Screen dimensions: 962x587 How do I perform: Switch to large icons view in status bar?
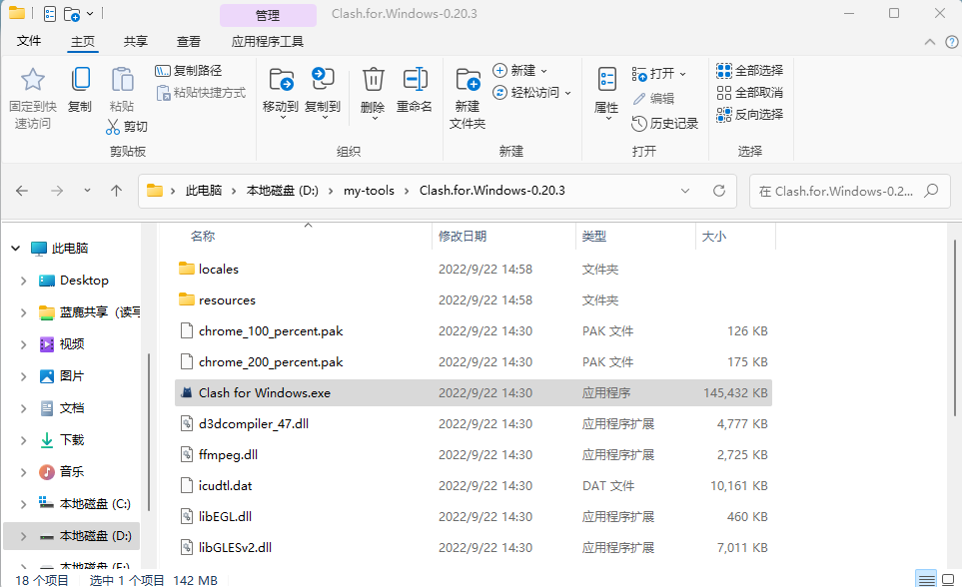pyautogui.click(x=948, y=579)
